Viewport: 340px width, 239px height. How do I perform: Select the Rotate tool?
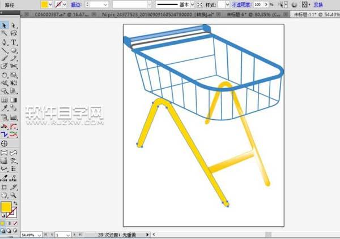point(4,75)
